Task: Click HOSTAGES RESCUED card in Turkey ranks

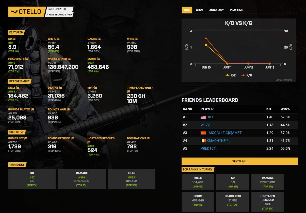Action: point(268,202)
